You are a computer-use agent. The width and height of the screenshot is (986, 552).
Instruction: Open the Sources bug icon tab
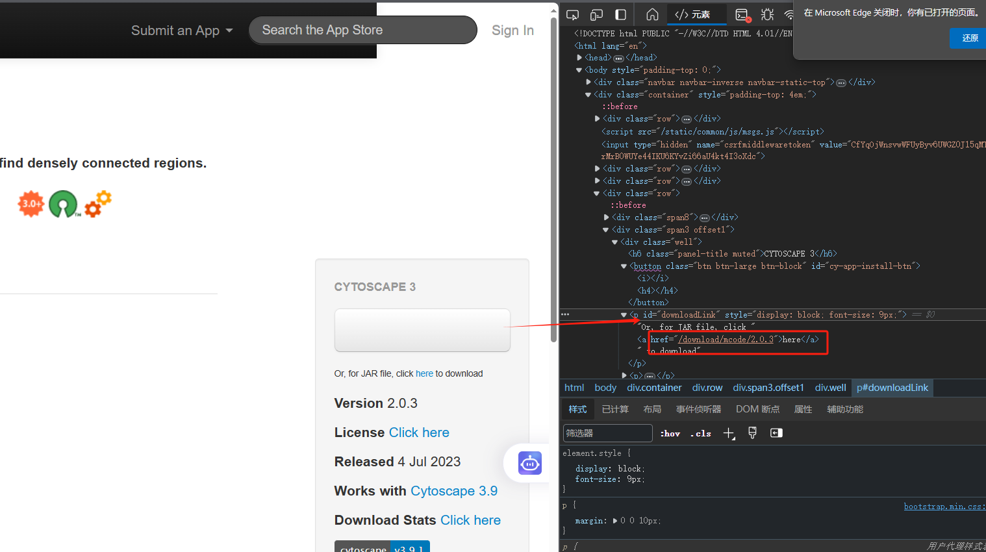coord(767,15)
